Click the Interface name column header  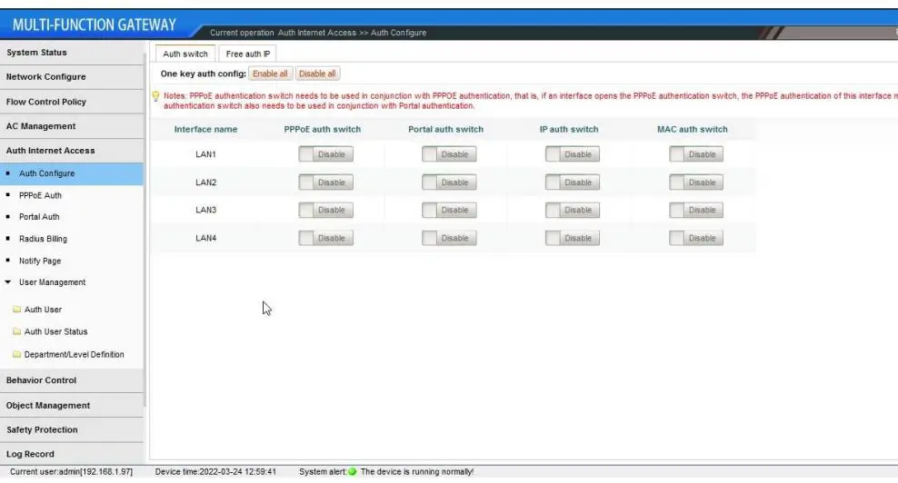tap(205, 129)
